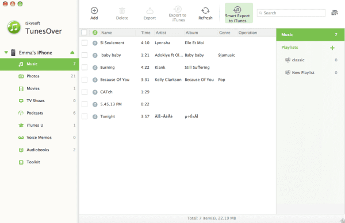Sort by Time column header
The image size is (345, 223).
tap(145, 33)
